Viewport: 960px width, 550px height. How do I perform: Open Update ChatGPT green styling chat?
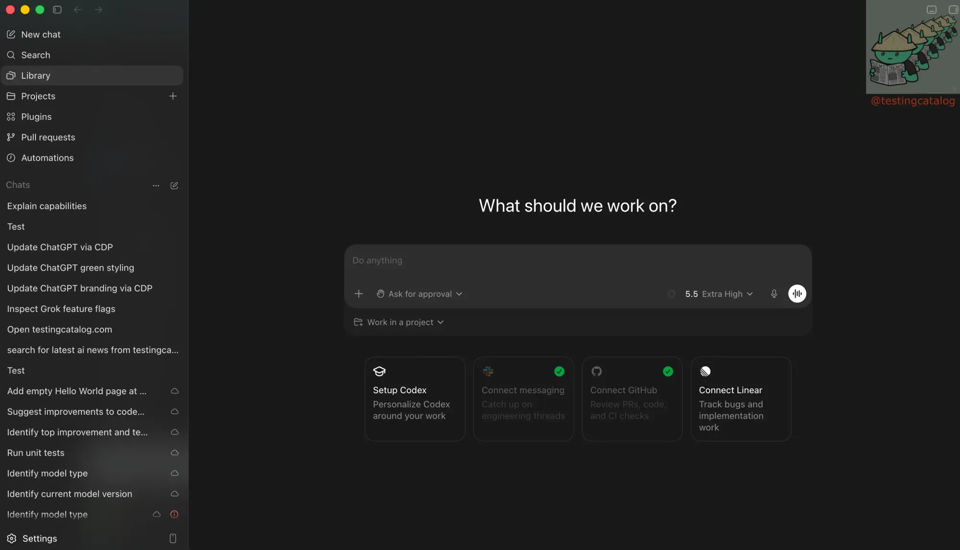click(92, 268)
